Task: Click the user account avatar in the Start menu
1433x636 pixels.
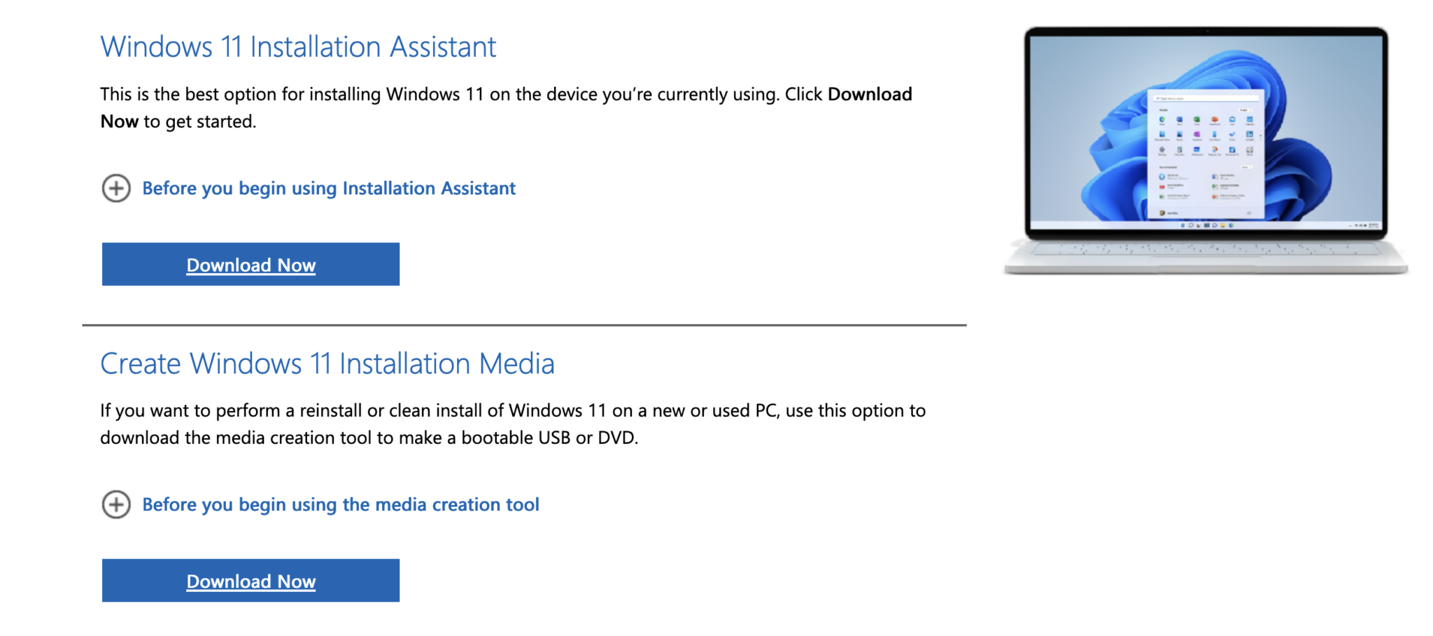Action: [1162, 213]
